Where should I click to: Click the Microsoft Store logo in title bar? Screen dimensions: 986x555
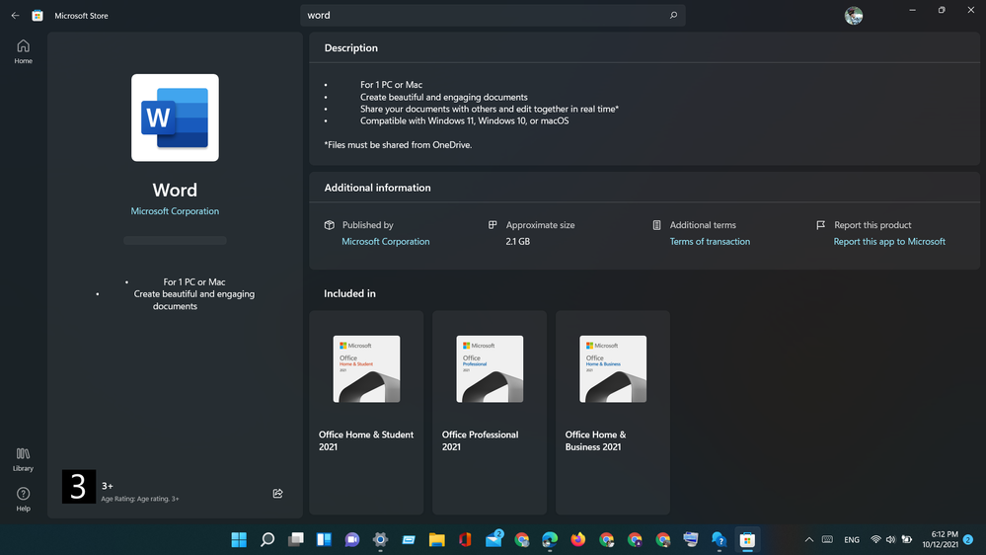click(x=38, y=15)
